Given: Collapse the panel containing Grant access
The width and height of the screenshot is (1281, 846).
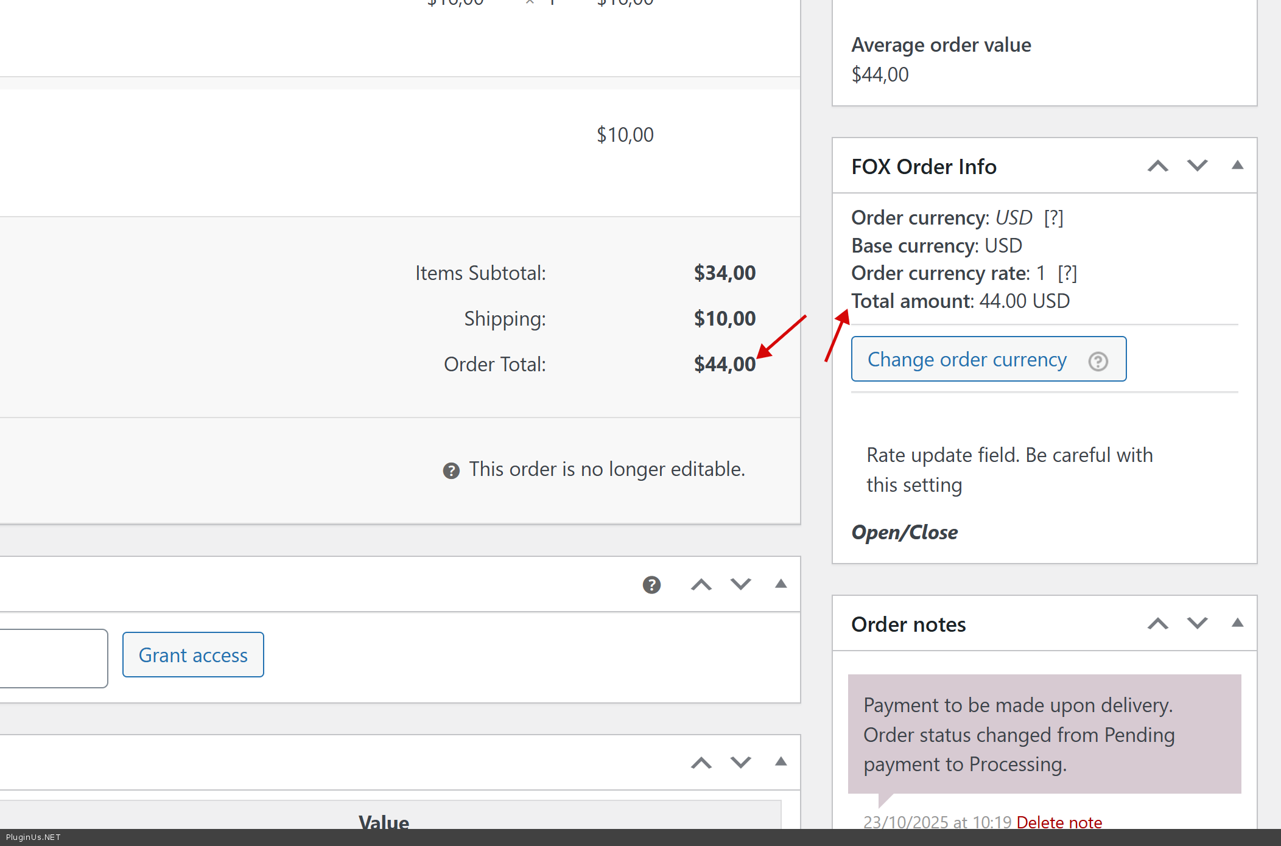Looking at the screenshot, I should pyautogui.click(x=781, y=584).
